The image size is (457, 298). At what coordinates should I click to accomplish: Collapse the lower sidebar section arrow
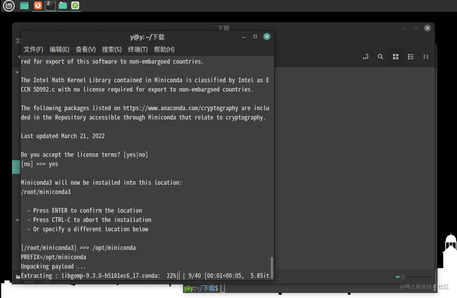tap(17, 220)
